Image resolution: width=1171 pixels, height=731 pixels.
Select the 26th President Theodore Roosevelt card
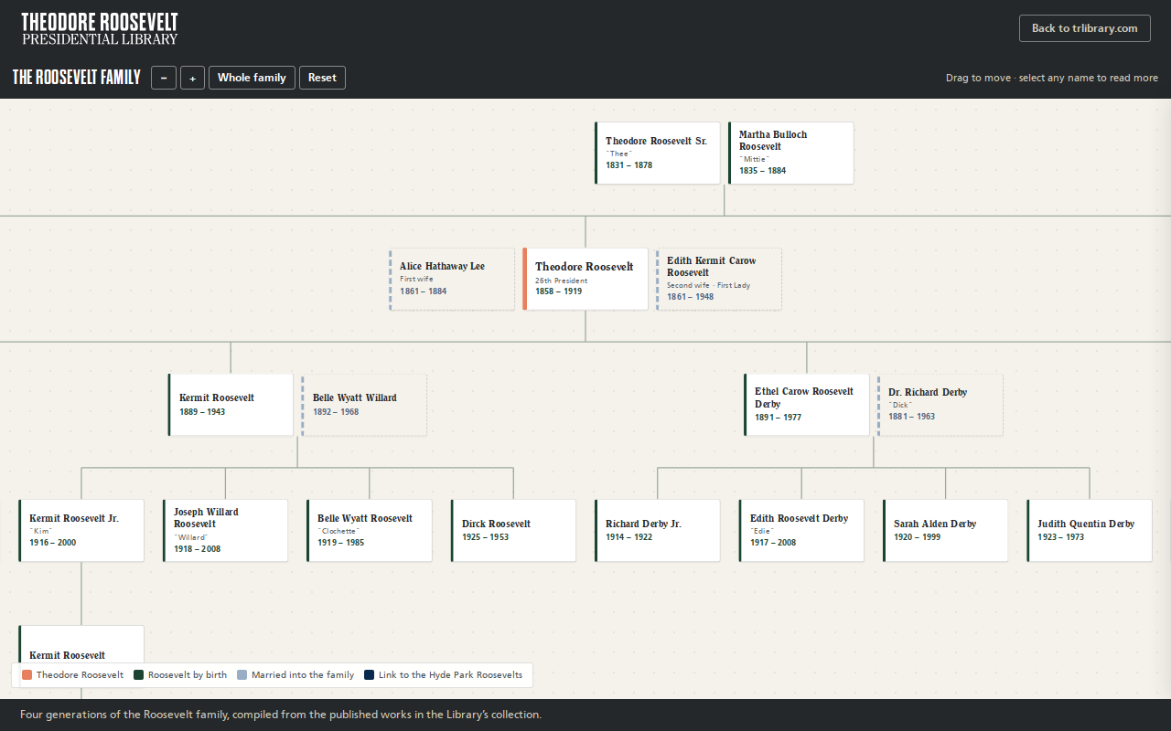point(585,279)
